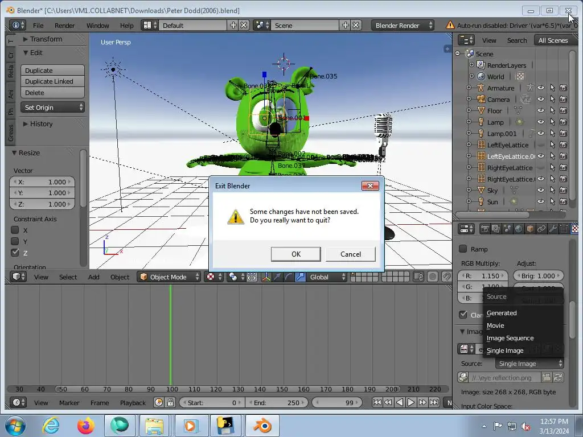Viewport: 583px width, 437px height.
Task: Open the Texture properties tab (checker icon)
Action: click(x=575, y=229)
